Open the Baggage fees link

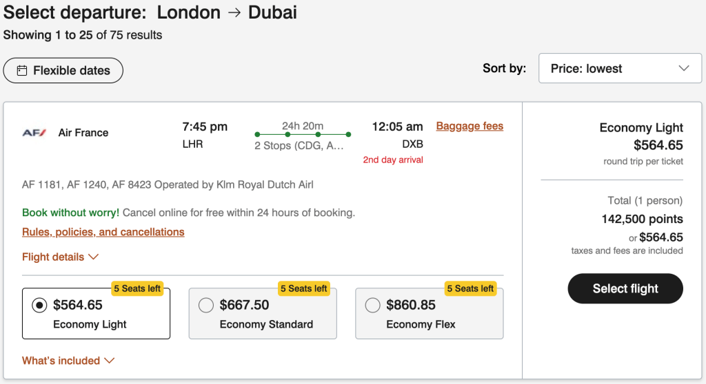[x=470, y=126]
